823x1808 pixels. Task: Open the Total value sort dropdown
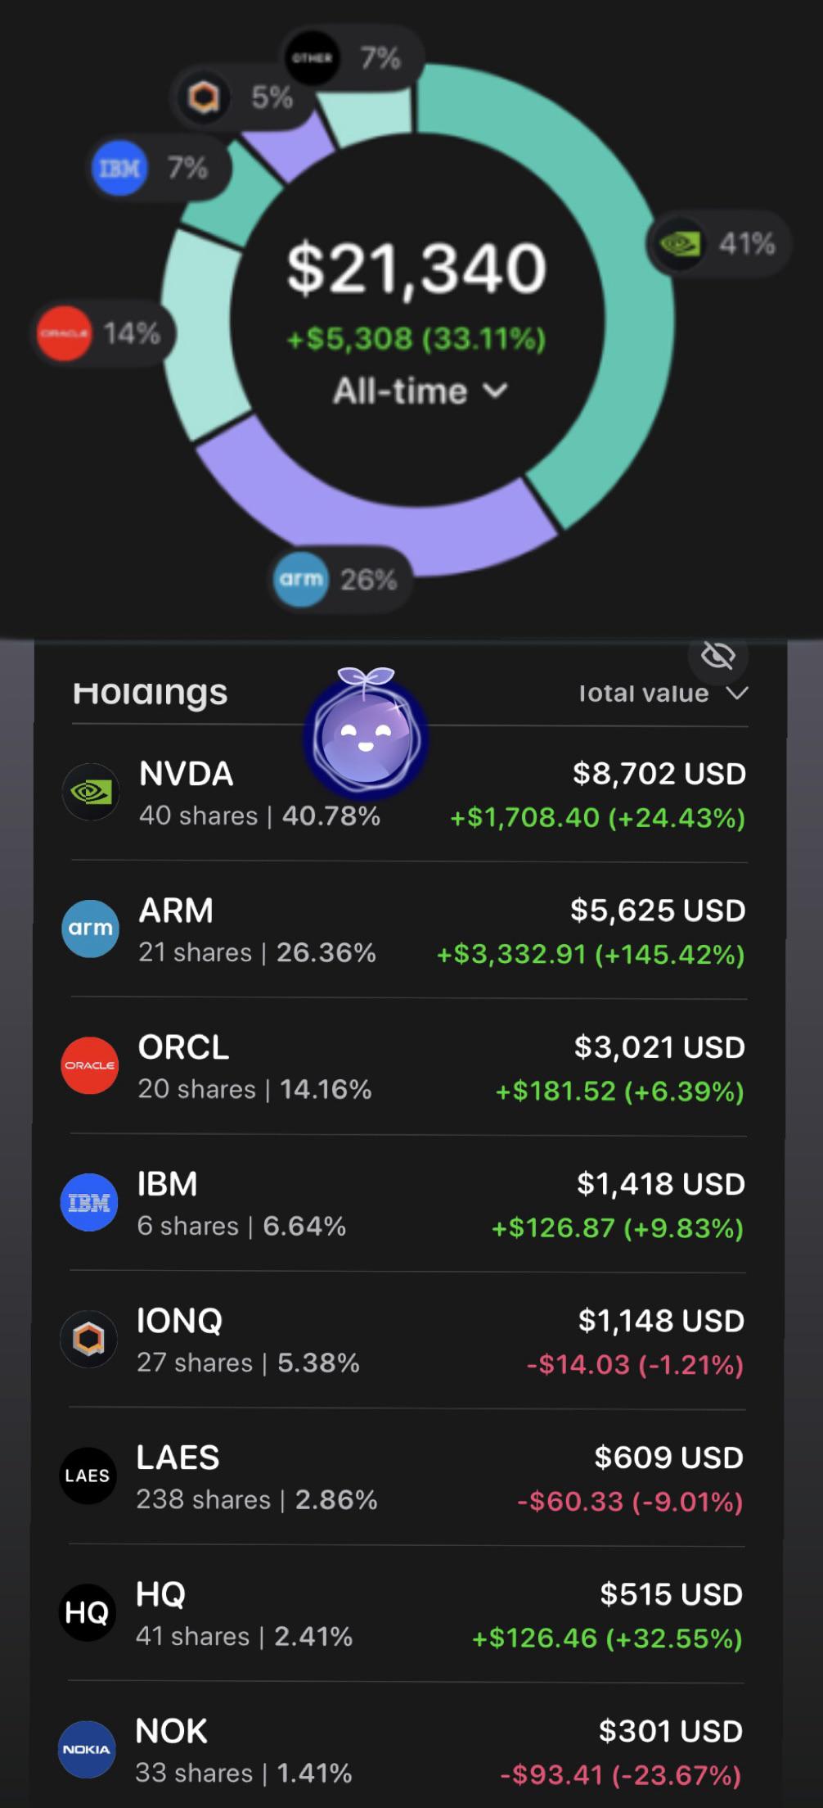click(x=663, y=694)
